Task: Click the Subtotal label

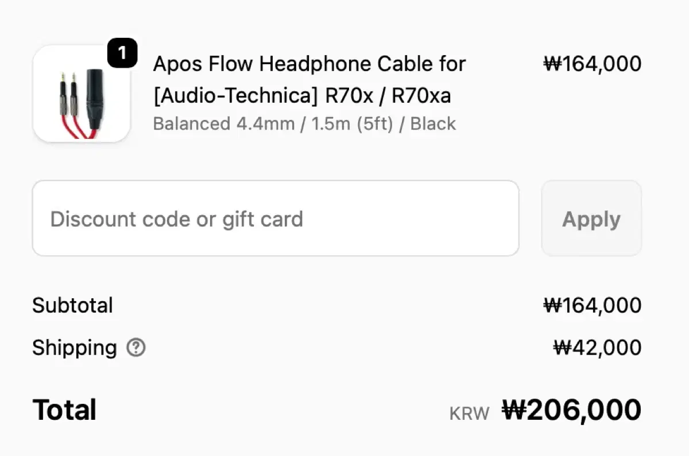Action: point(72,305)
